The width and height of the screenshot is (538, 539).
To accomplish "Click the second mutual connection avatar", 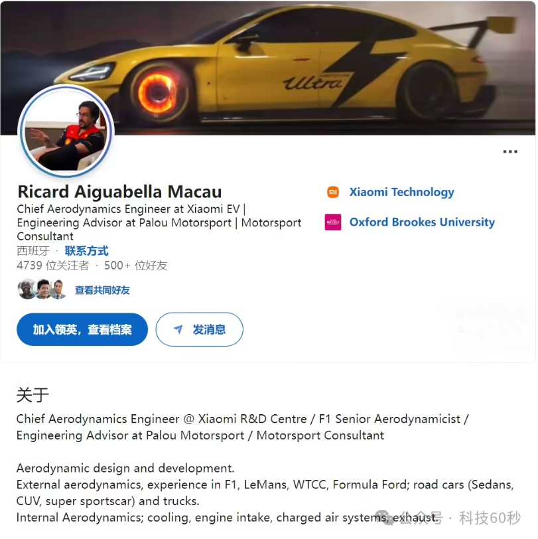I will [x=44, y=289].
